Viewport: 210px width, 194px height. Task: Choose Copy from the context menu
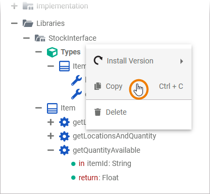pyautogui.click(x=139, y=86)
